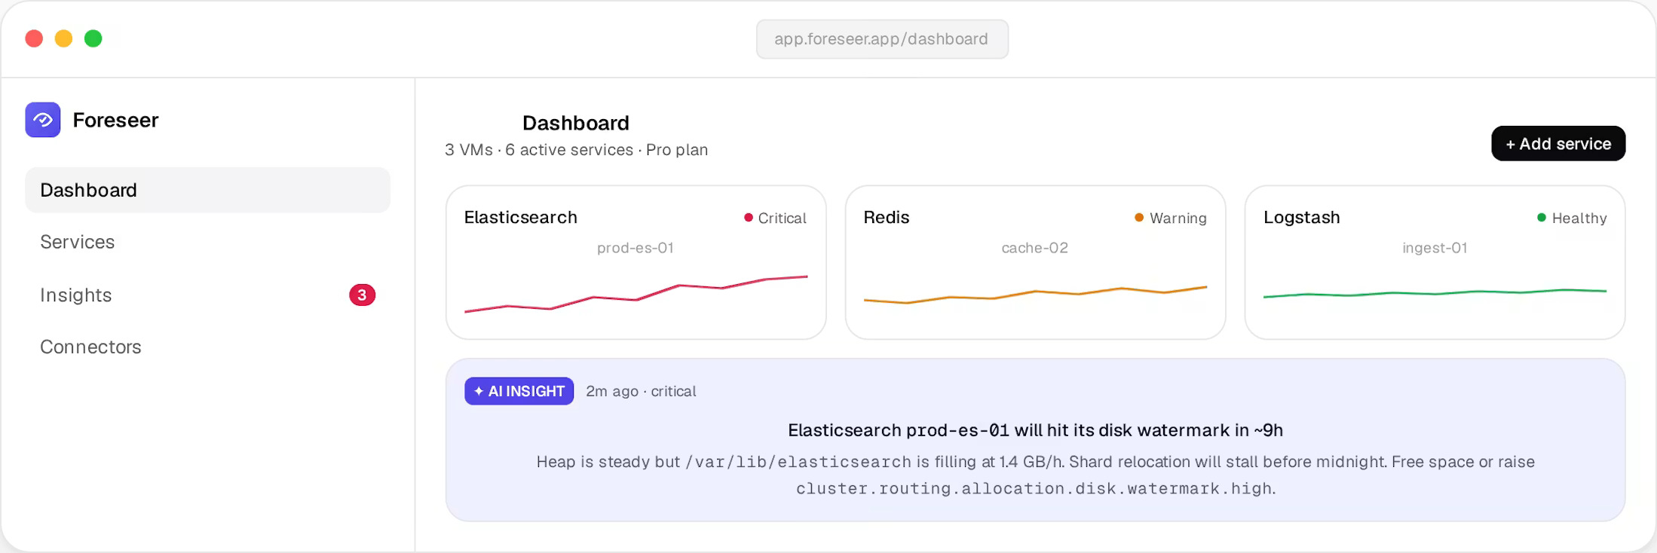The height and width of the screenshot is (553, 1657).
Task: Click the orange Warning status dot
Action: point(1139,218)
